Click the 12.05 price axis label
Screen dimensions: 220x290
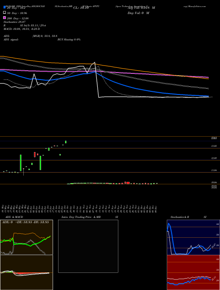coord(214,158)
